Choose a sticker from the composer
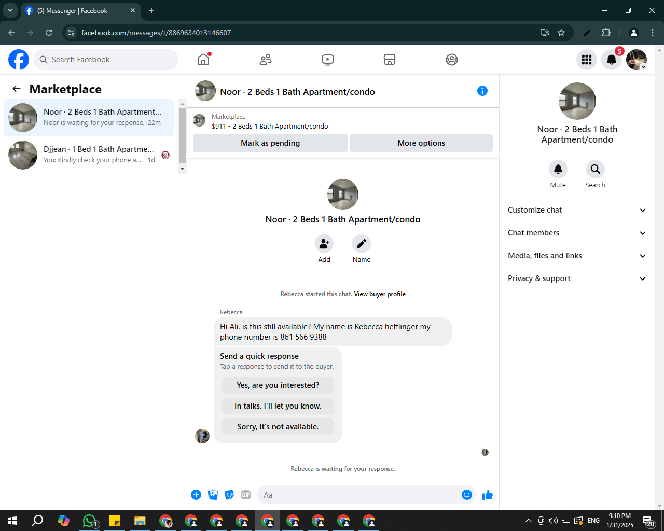664x531 pixels. point(229,495)
